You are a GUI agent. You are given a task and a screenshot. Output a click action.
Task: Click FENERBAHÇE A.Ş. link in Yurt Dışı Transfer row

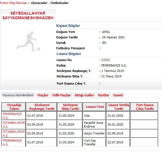click(x=12, y=142)
